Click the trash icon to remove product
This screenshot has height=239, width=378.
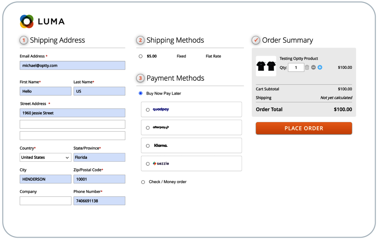click(x=307, y=67)
